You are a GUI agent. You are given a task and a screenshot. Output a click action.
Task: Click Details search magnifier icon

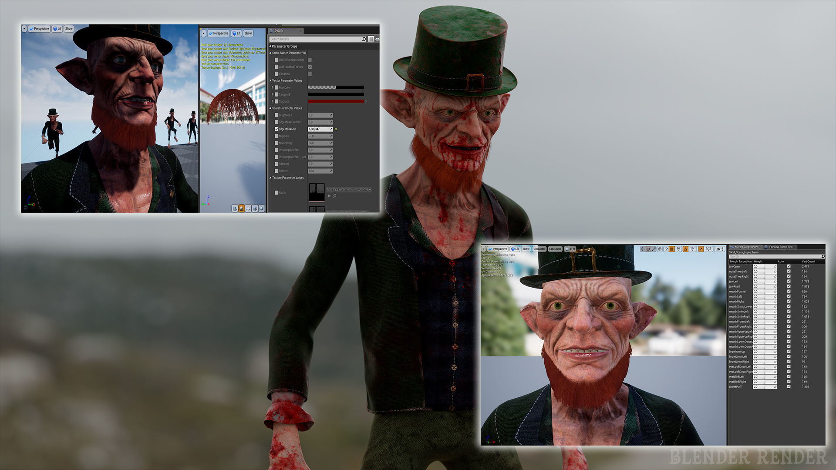coord(364,39)
